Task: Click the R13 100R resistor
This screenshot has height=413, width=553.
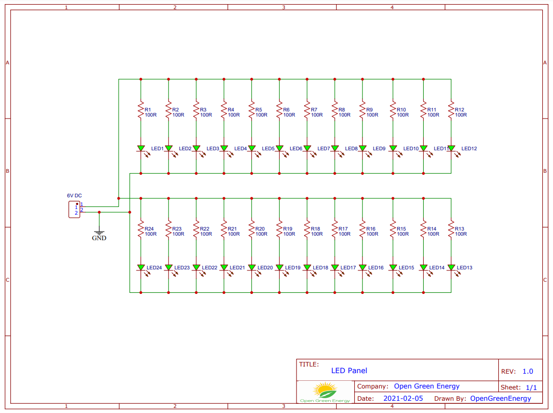Action: click(x=450, y=231)
